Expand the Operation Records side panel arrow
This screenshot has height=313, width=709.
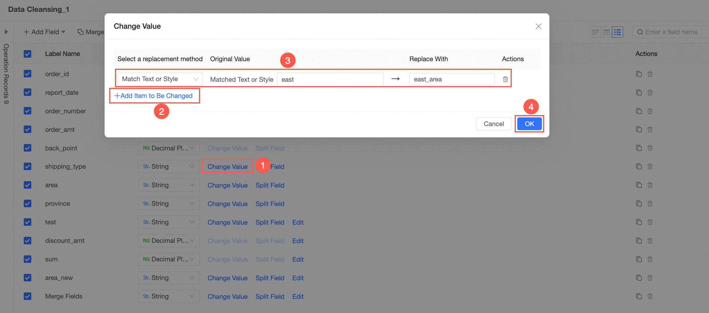pyautogui.click(x=6, y=32)
